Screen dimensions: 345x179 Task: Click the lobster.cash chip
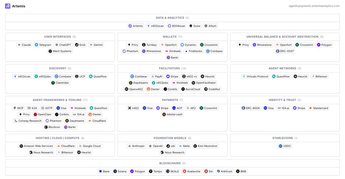tap(172, 114)
